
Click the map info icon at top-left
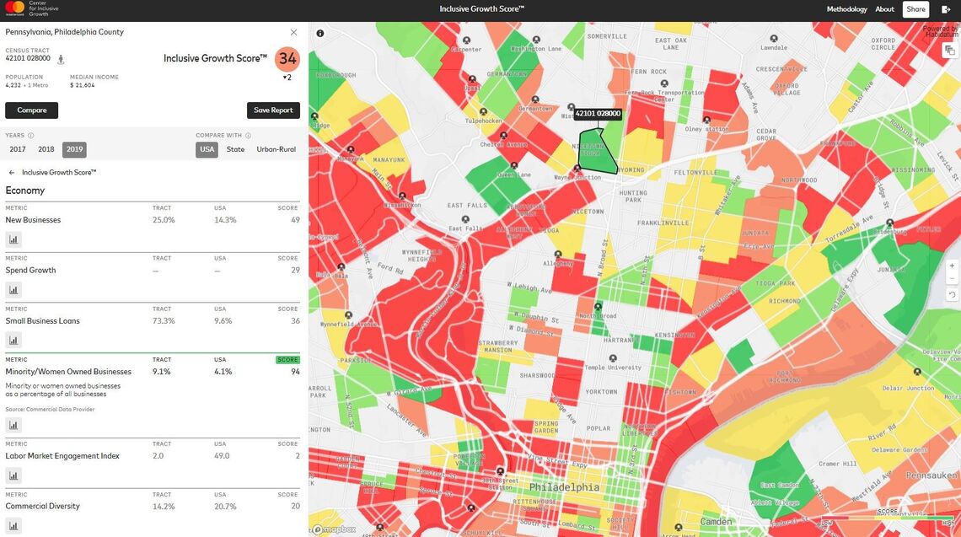[x=320, y=34]
